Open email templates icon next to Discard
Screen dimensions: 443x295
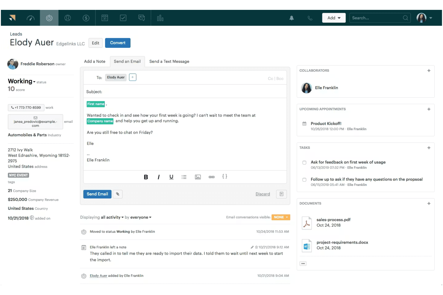click(x=281, y=194)
